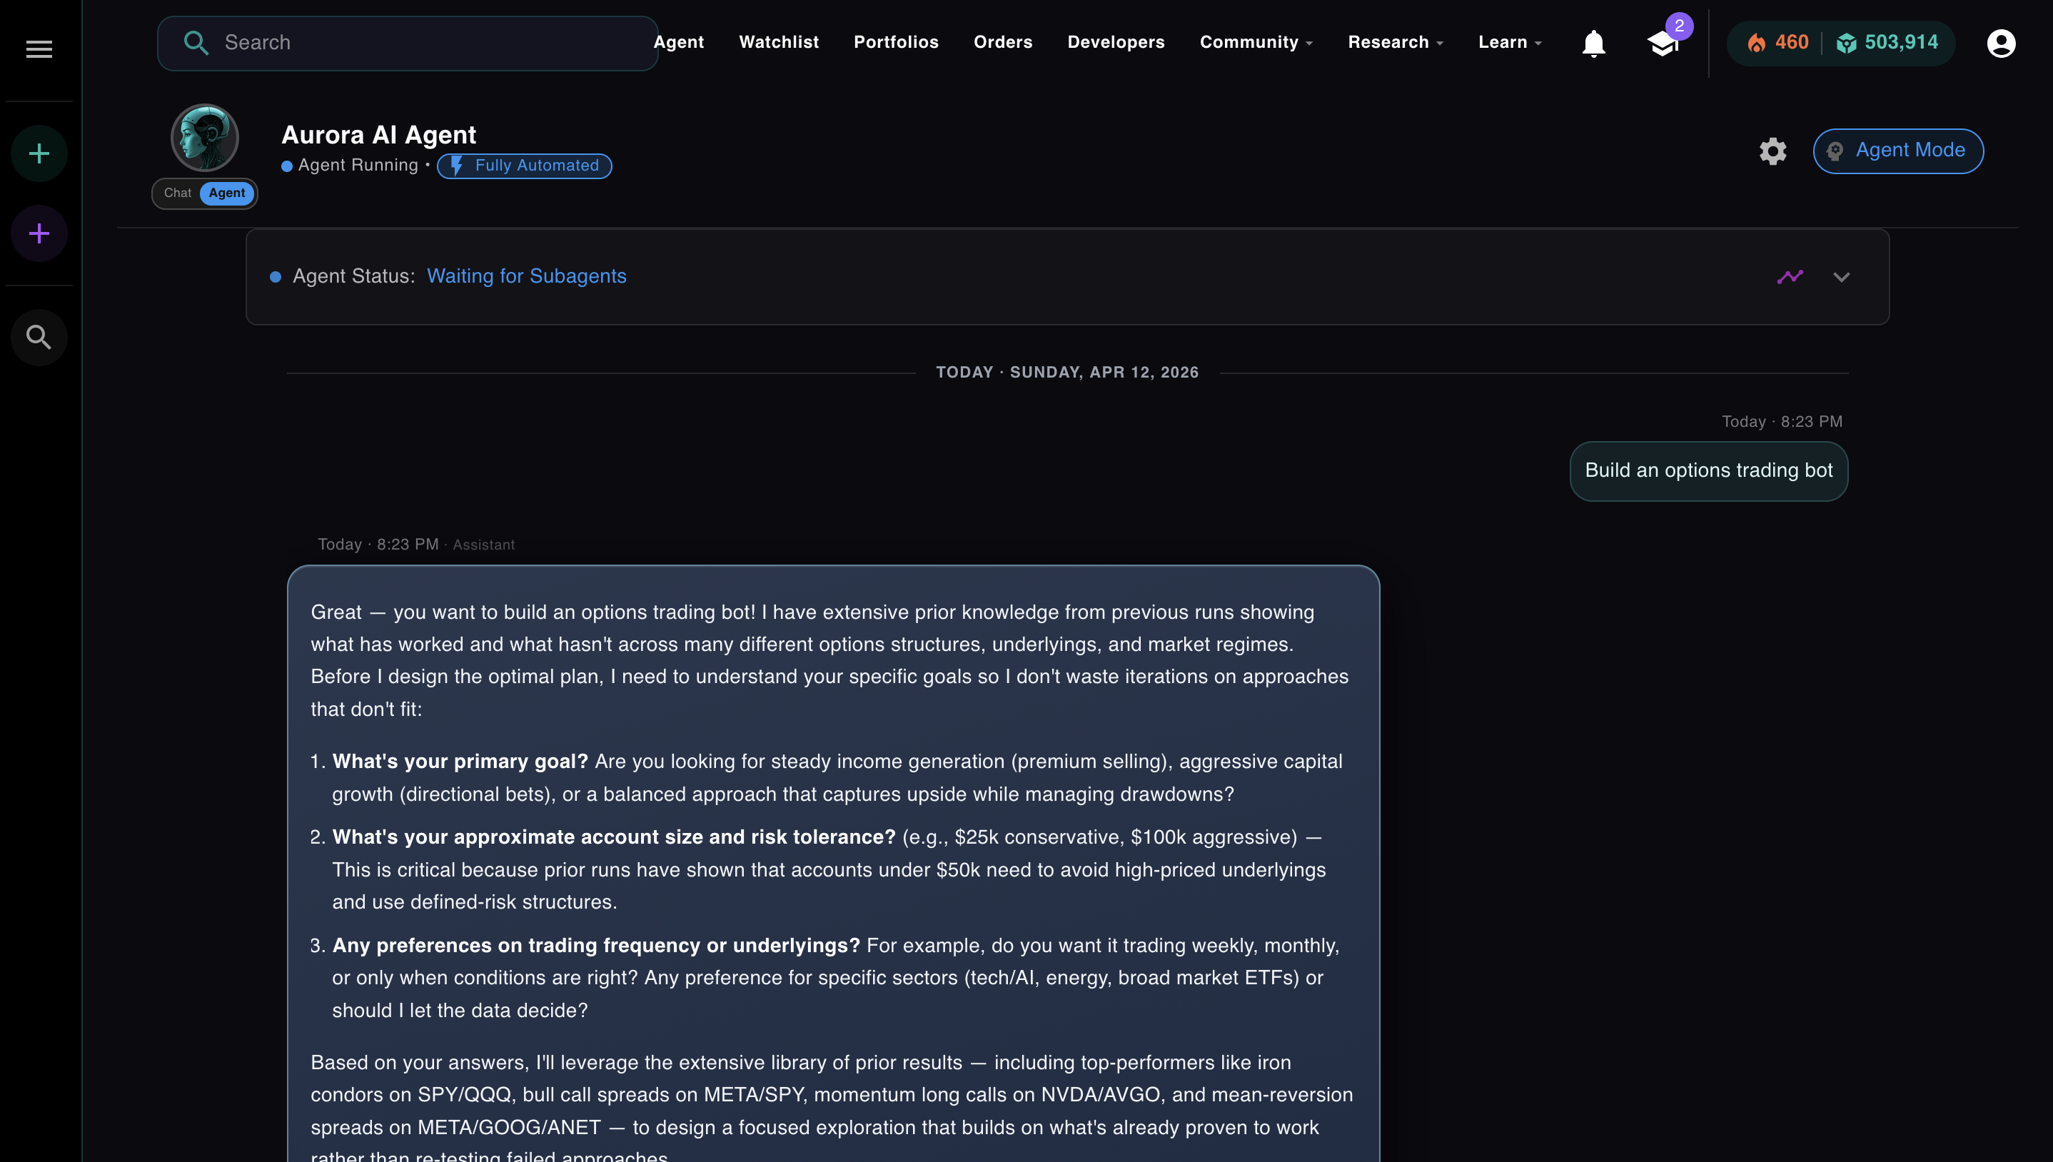Open agent settings via the gear icon
The width and height of the screenshot is (2053, 1162).
[1772, 151]
